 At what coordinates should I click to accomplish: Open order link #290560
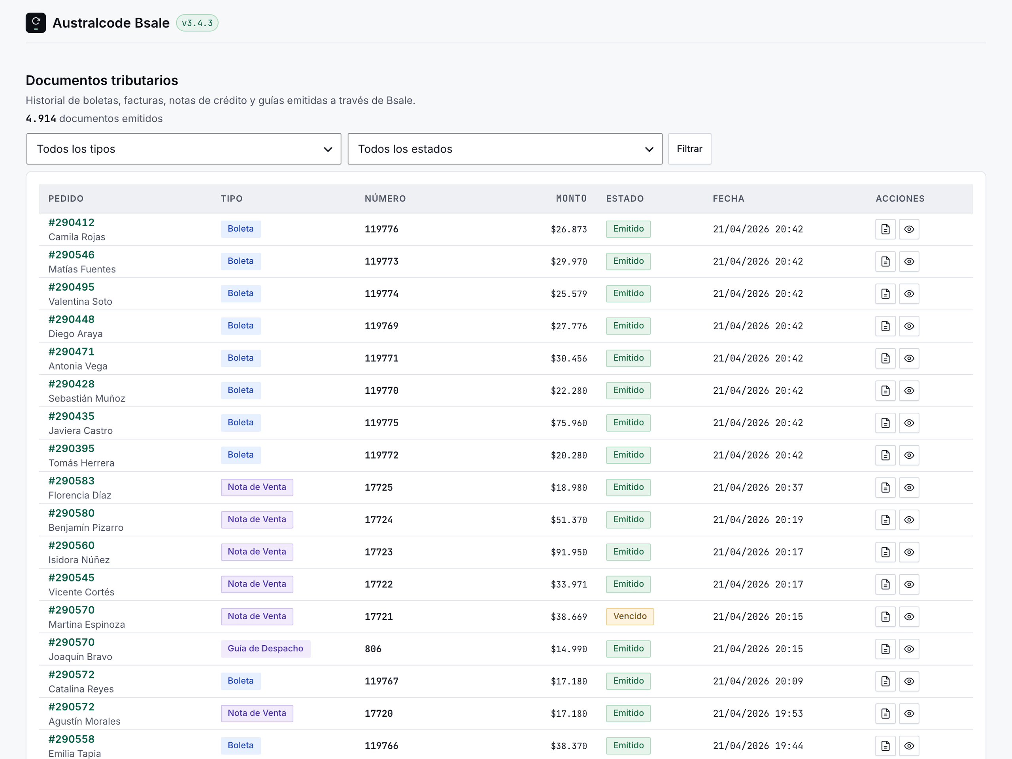click(x=72, y=546)
